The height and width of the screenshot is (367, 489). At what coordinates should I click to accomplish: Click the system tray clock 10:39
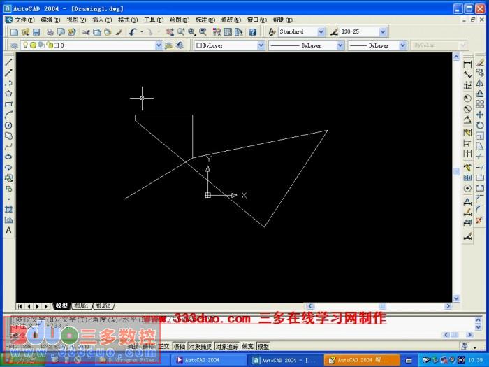coord(476,360)
